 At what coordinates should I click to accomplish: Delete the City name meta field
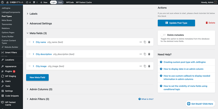pyautogui.click(x=149, y=42)
